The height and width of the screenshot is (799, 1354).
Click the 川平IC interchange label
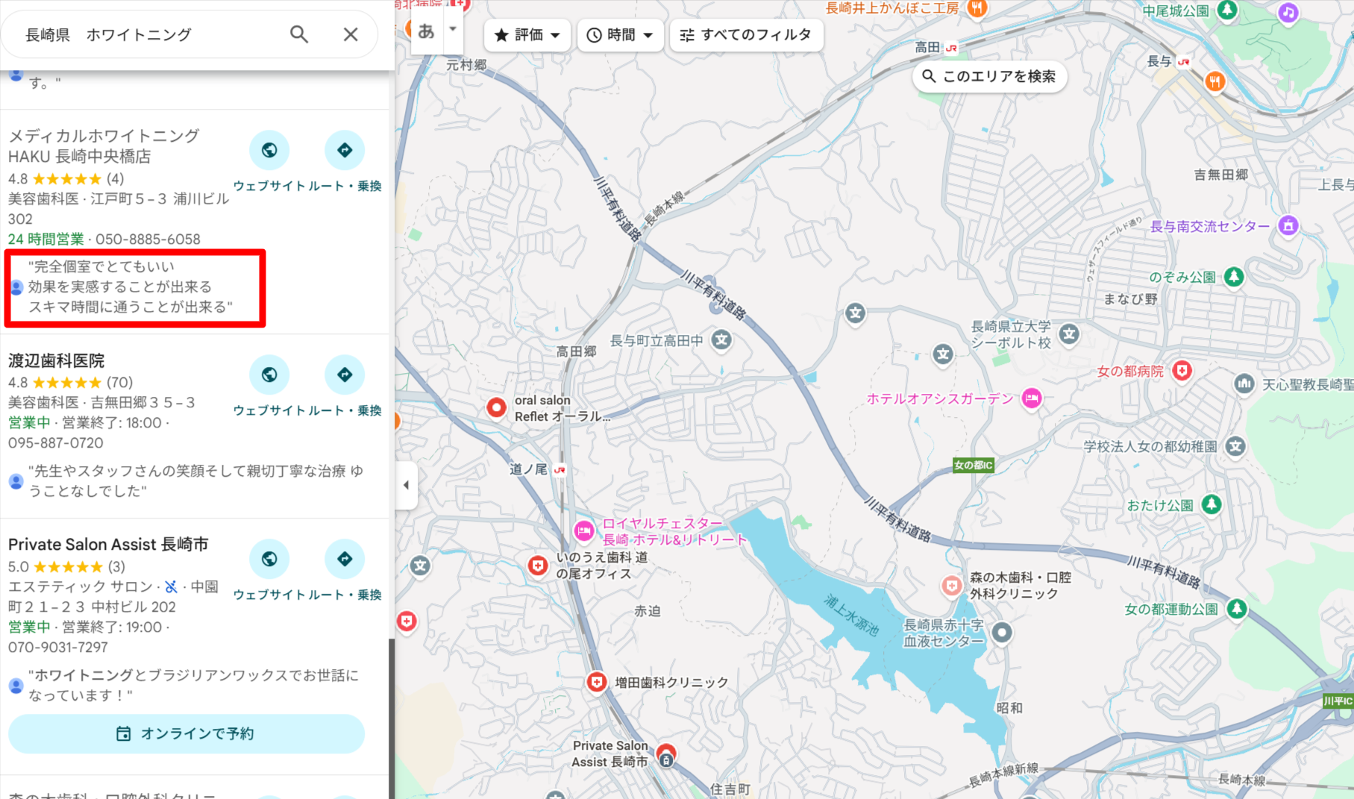click(1338, 701)
